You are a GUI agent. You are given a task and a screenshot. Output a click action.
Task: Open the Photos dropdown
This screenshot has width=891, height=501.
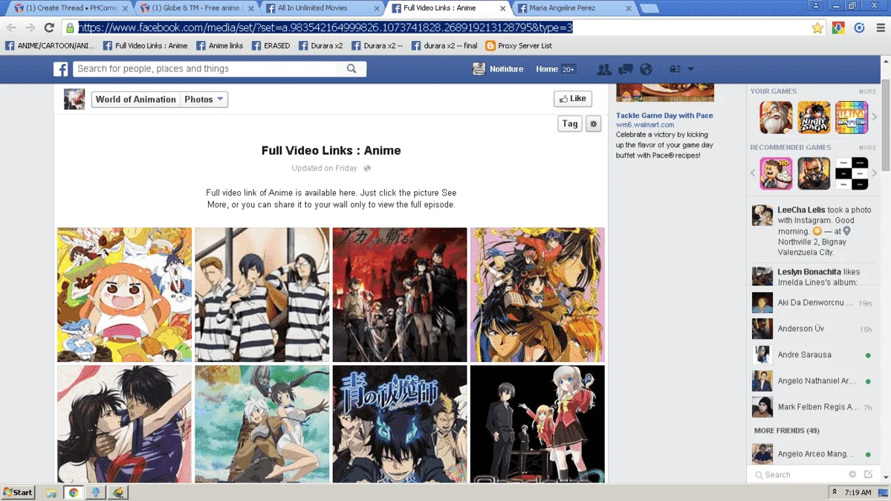point(204,100)
